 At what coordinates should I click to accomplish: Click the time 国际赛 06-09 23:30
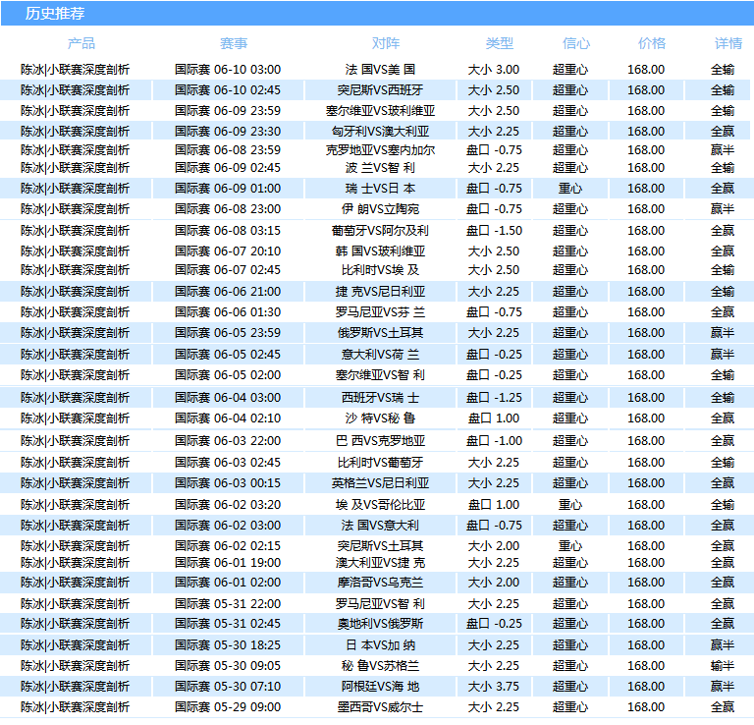tap(228, 132)
